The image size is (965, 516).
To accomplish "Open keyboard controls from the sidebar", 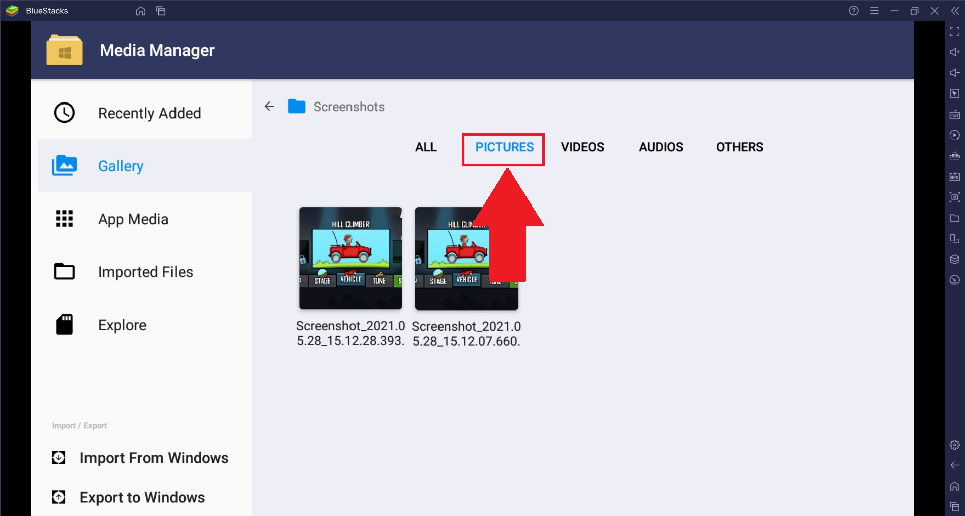I will tap(954, 115).
